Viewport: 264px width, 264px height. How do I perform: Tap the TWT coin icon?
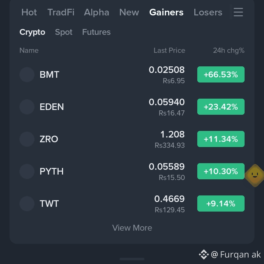(27, 203)
